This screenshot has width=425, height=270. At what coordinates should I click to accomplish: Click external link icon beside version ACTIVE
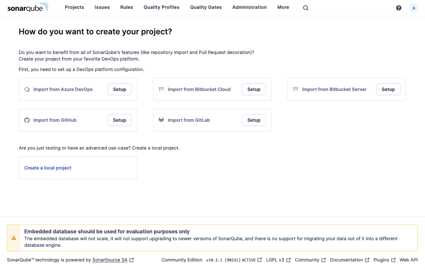click(260, 260)
